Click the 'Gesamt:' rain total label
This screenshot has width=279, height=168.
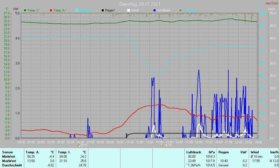click(224, 165)
